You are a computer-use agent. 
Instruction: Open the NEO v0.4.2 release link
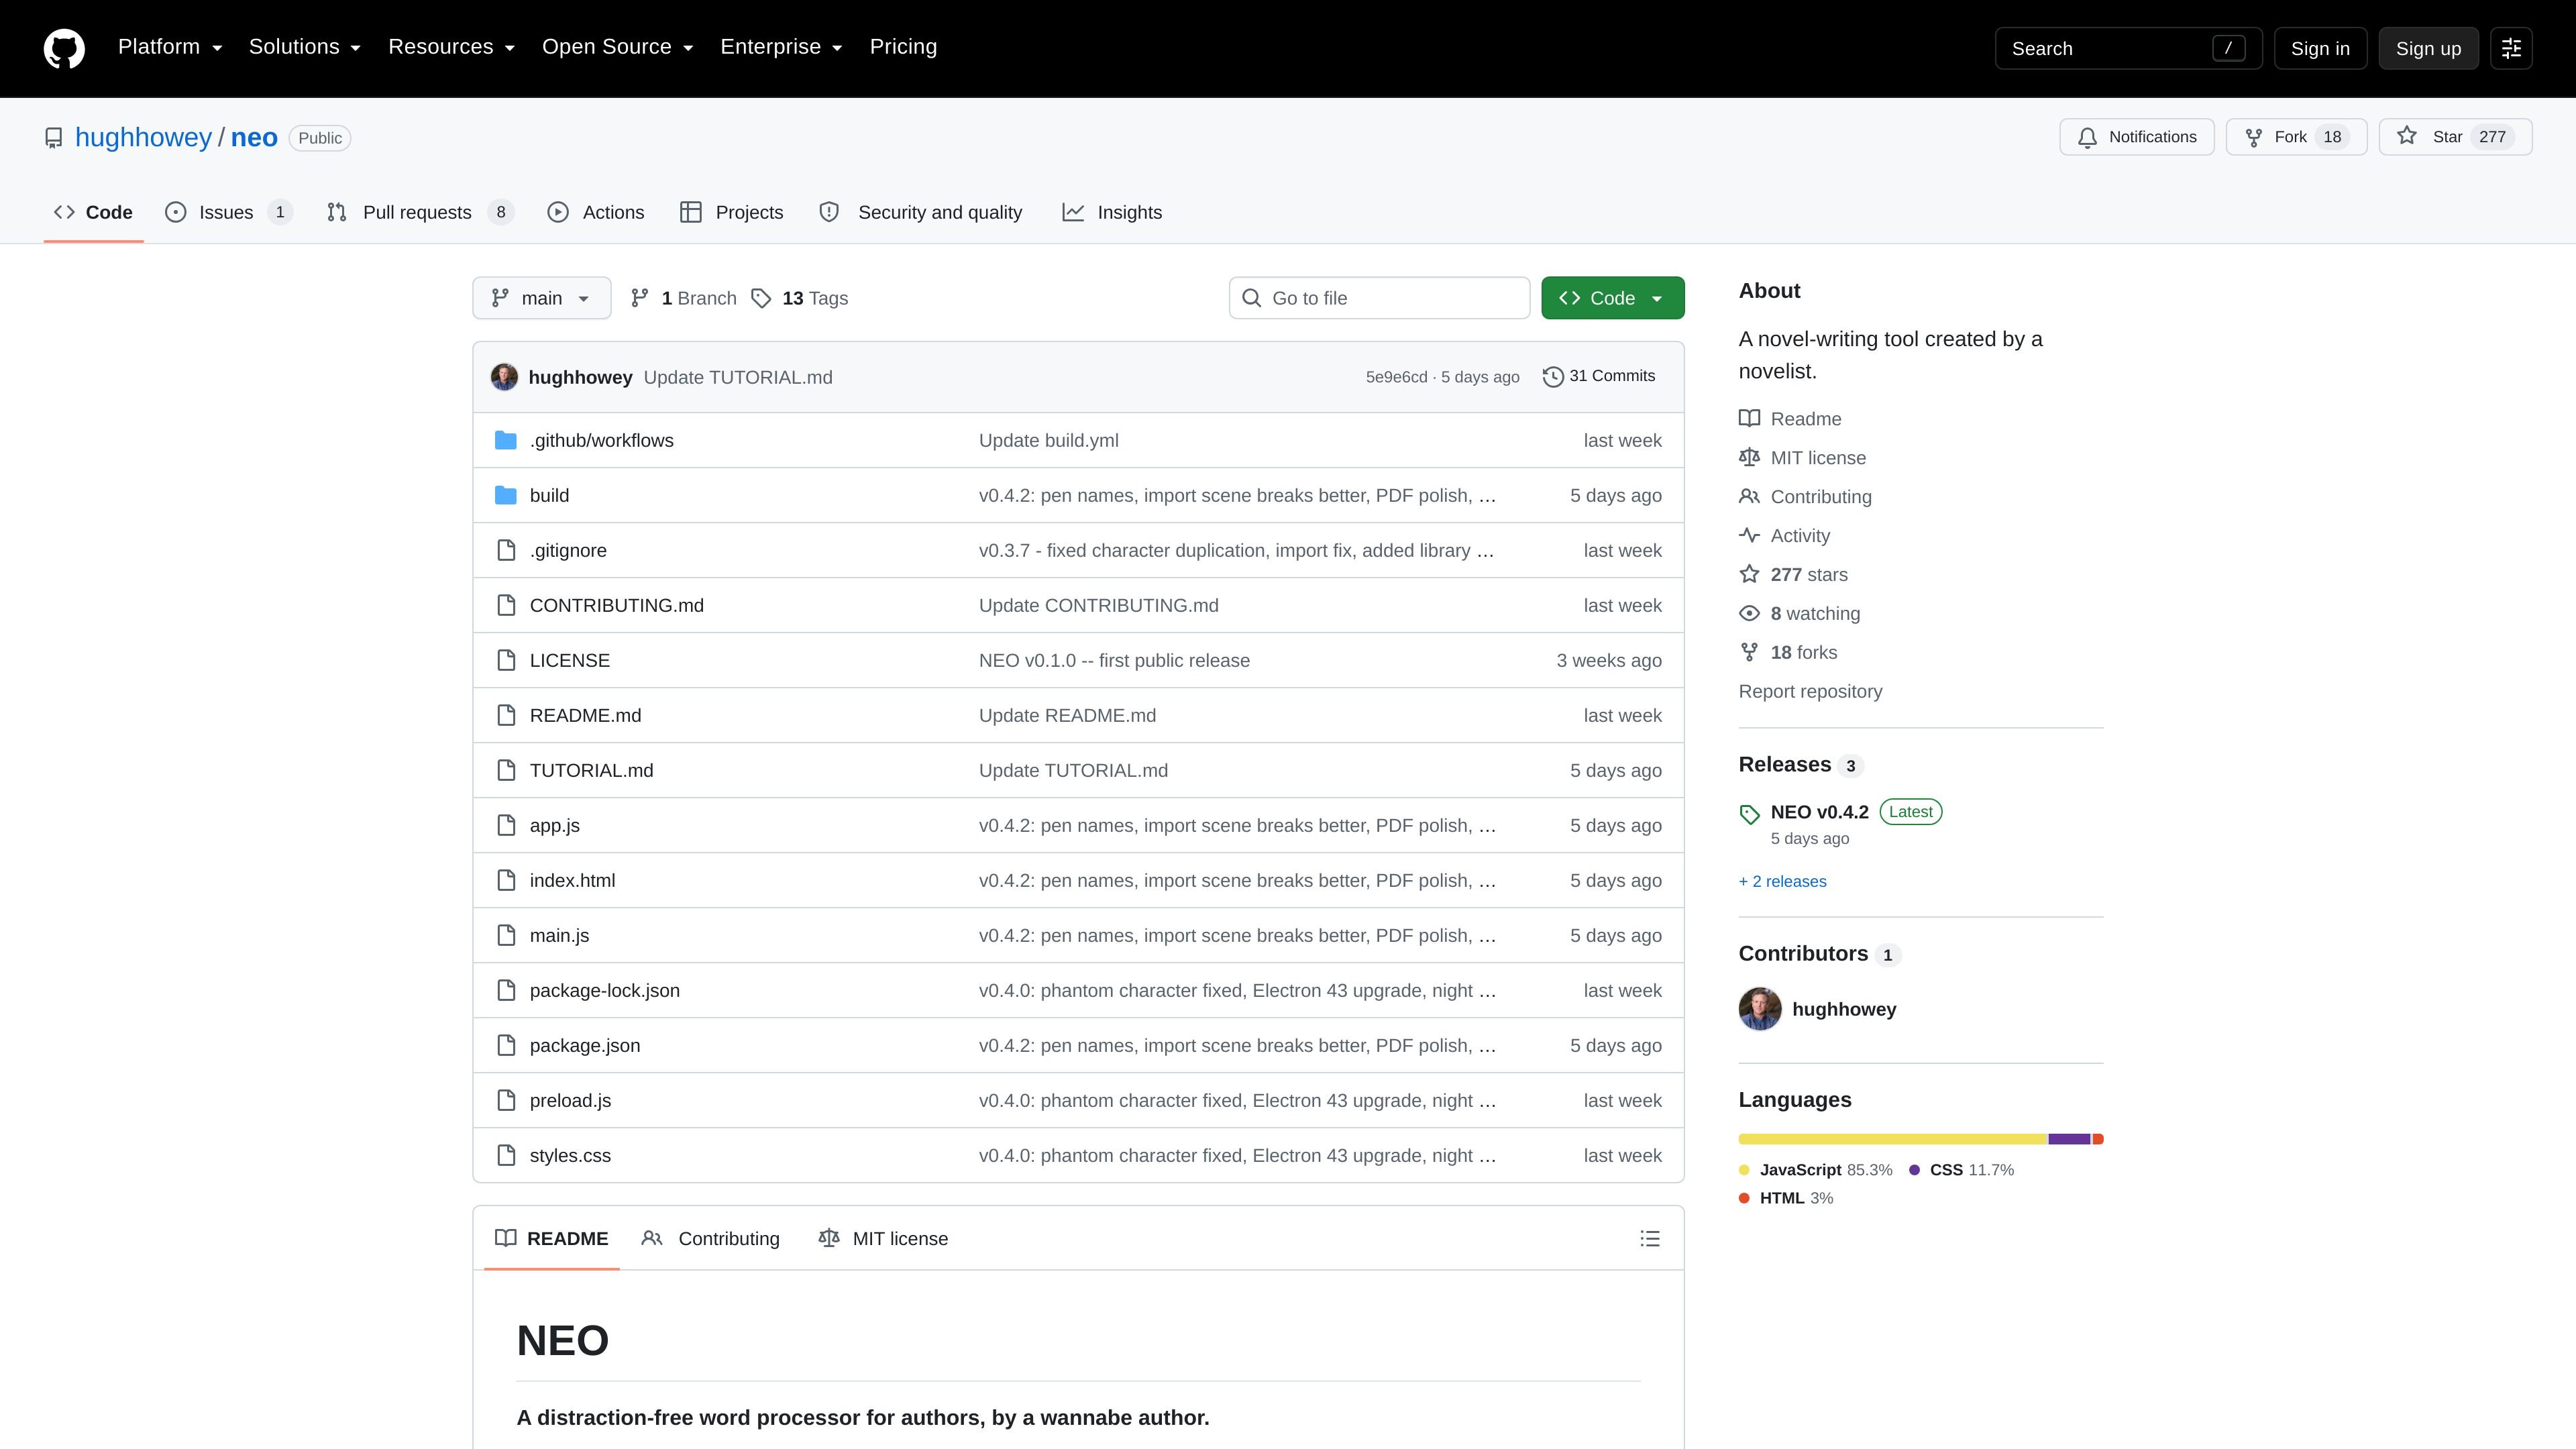1819,812
